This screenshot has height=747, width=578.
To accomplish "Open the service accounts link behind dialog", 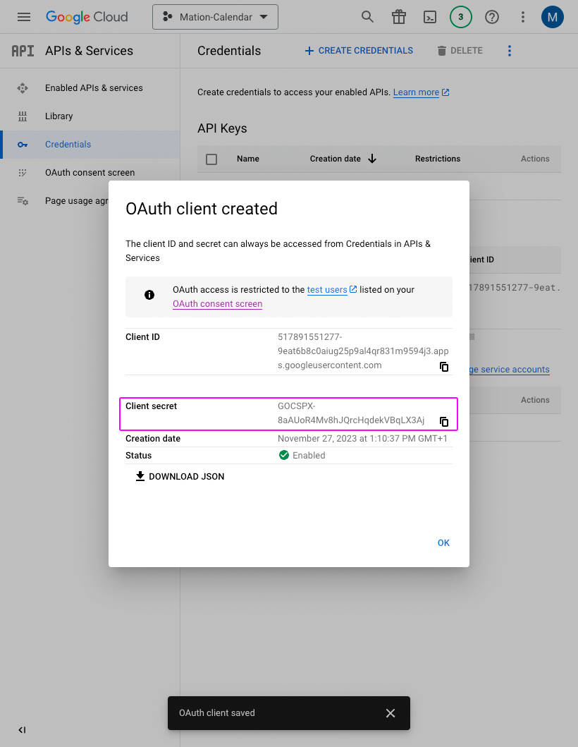I will point(510,369).
